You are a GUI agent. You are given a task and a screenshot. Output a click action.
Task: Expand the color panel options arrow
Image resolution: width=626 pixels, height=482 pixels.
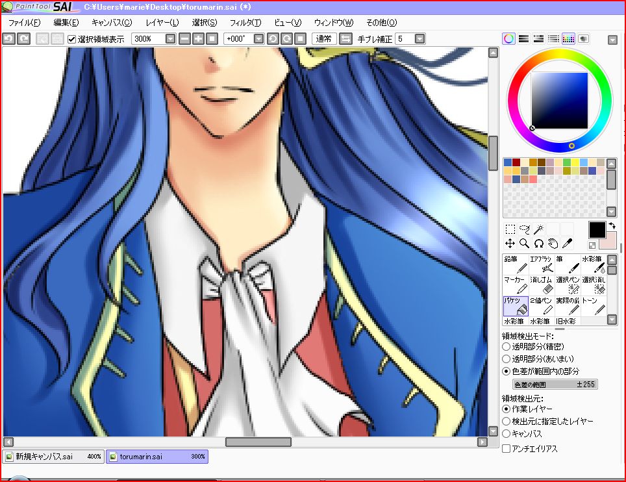coord(612,40)
